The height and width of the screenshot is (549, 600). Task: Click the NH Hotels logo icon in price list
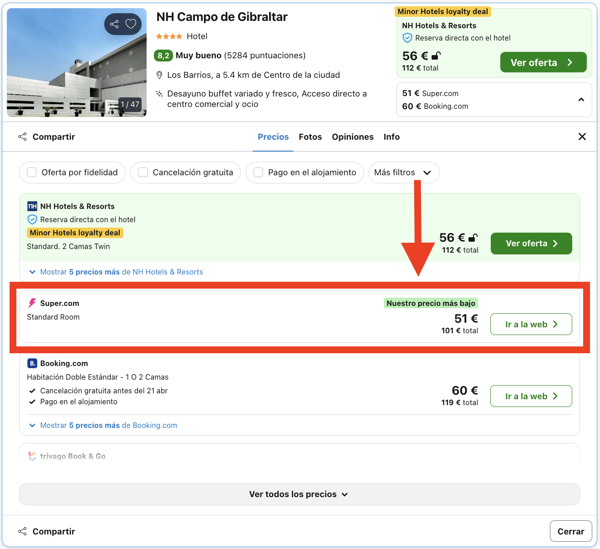32,206
